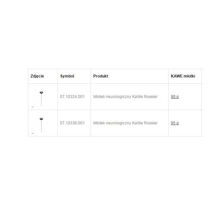Open Młotek neurologiczny KaWe Rossier in the 95 g row
Viewport: 210px width, 210px height.
click(x=125, y=123)
